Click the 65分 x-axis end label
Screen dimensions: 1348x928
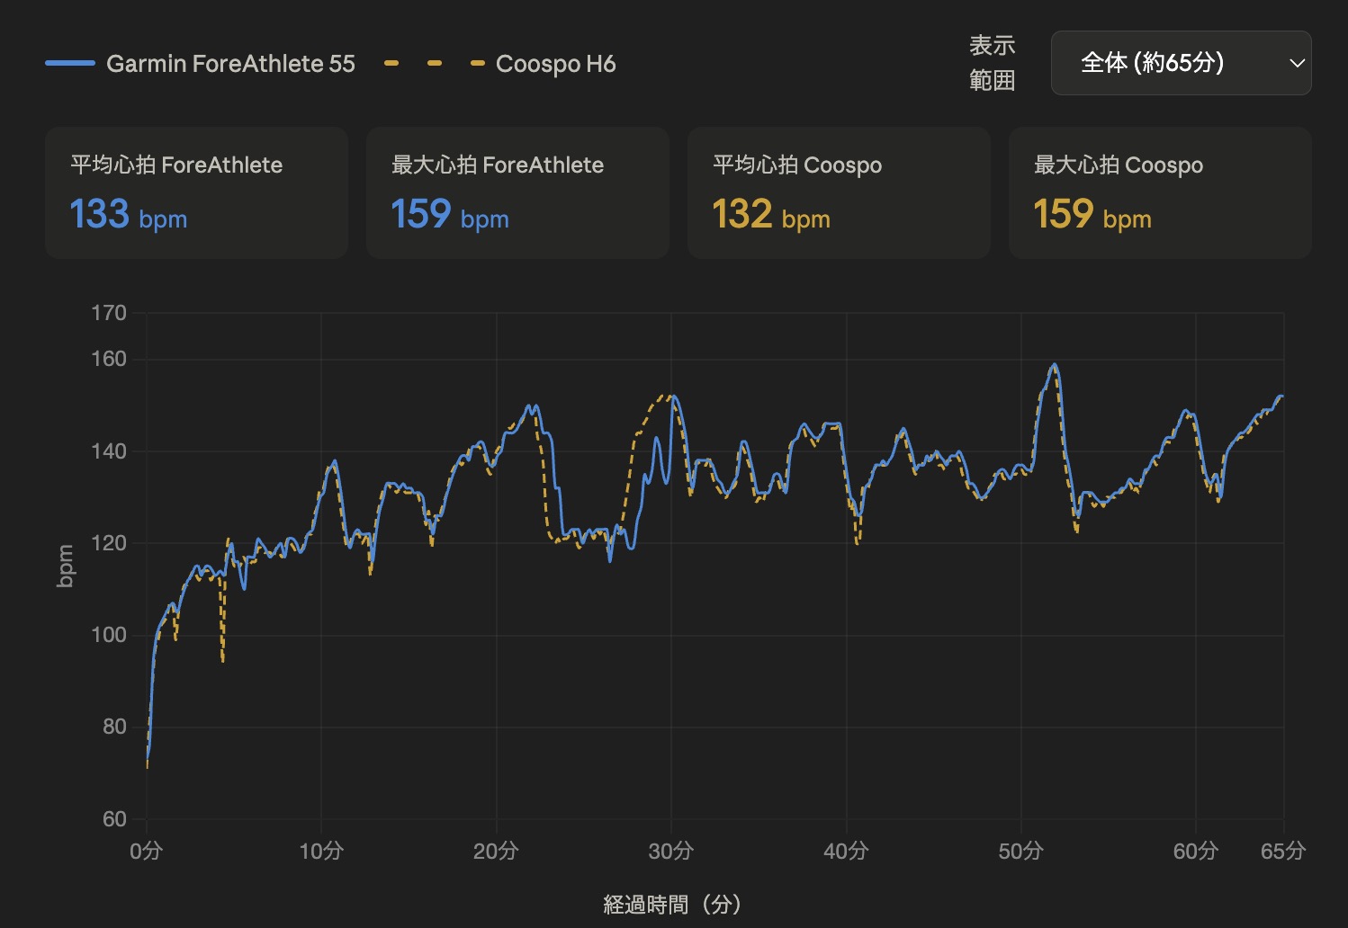1282,851
